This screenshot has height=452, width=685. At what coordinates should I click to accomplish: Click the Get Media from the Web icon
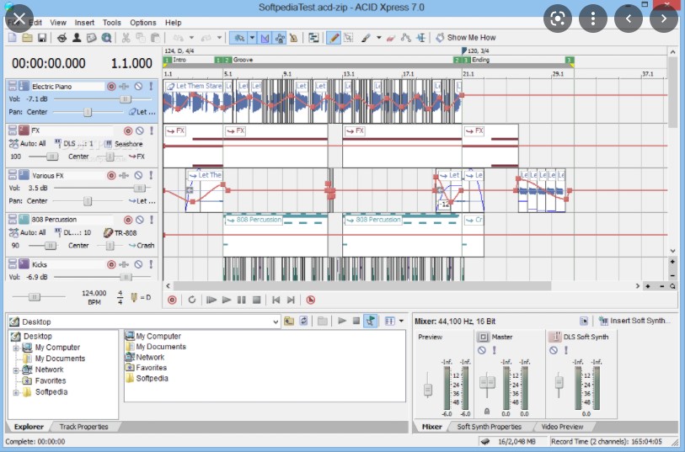tap(106, 38)
